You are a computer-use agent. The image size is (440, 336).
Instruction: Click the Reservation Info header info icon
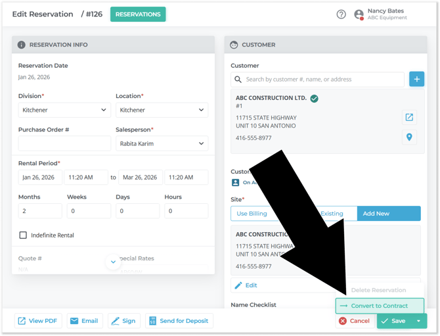pyautogui.click(x=22, y=45)
